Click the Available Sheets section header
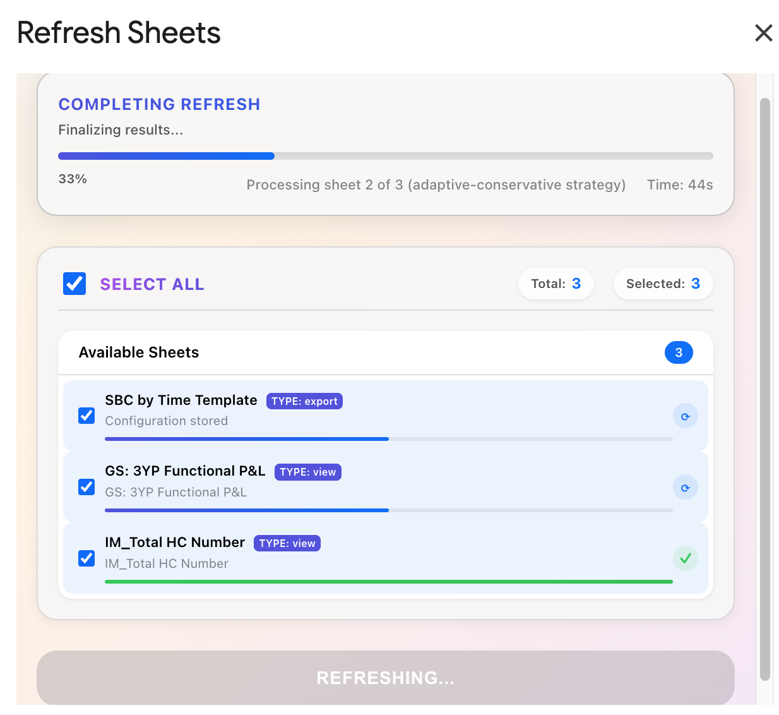Viewport: 779px width, 715px height. pyautogui.click(x=138, y=352)
